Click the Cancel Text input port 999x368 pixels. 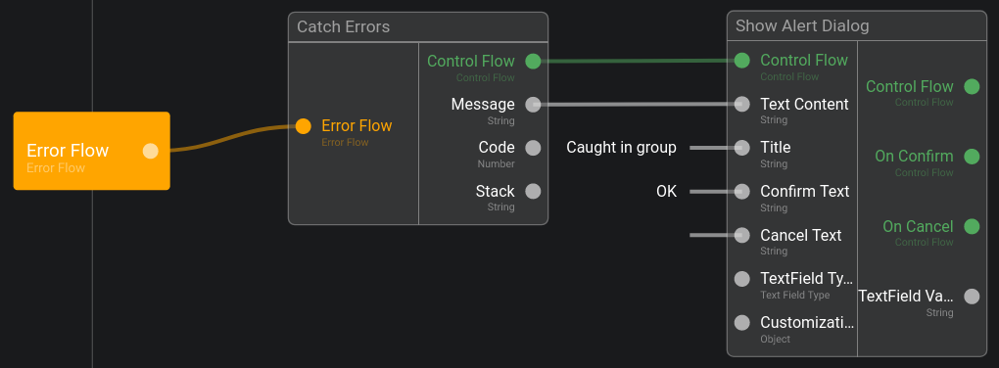pyautogui.click(x=742, y=235)
